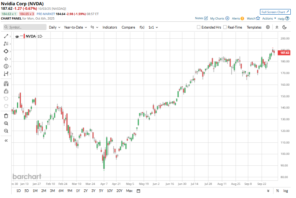The image size is (296, 198).
Task: Zoom in with the magnifier plus
Action: coord(6,124)
